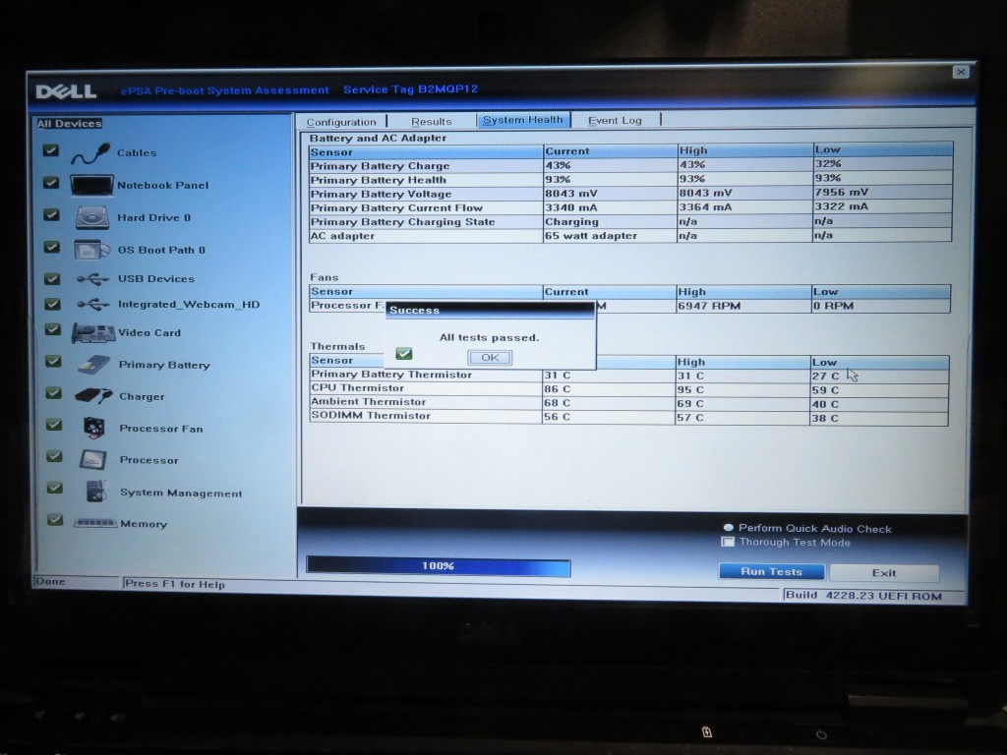
Task: Uncheck the Integrated_Webcam_HD checkbox
Action: 52,304
